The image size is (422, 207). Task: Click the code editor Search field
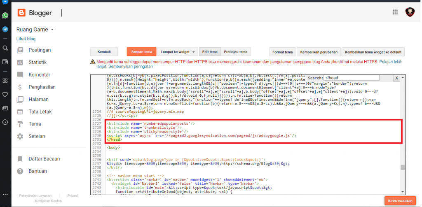pos(351,78)
